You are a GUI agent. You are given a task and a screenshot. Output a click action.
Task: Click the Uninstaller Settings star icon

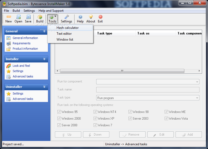9,94
